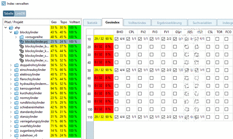
Task: Expand the kernzugeinheit folder
Action: 11,89
